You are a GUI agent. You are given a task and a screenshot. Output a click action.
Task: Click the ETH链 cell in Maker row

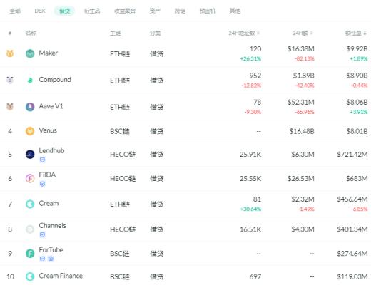(120, 54)
